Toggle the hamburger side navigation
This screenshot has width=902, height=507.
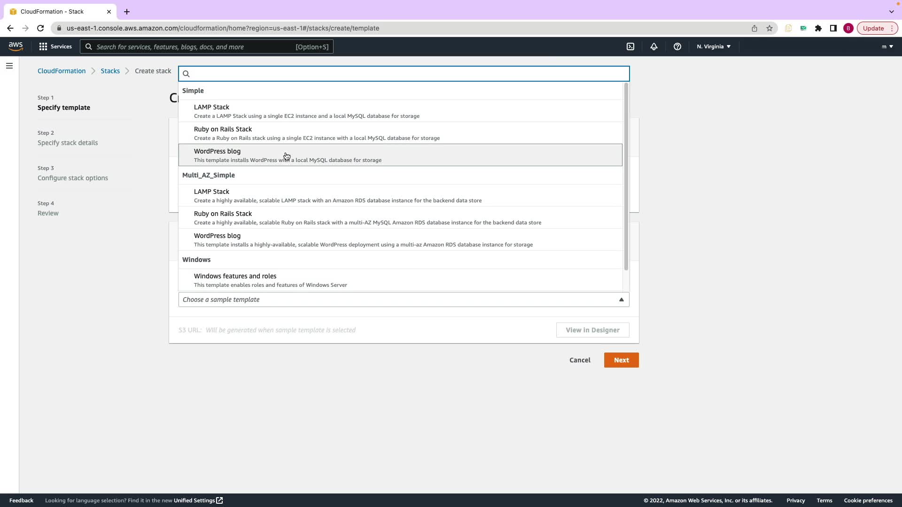click(x=9, y=66)
